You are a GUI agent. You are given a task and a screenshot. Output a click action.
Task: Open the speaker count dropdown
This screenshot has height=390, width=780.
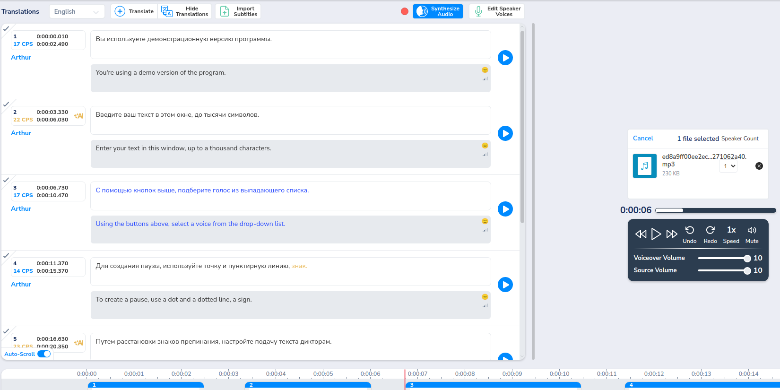[728, 166]
